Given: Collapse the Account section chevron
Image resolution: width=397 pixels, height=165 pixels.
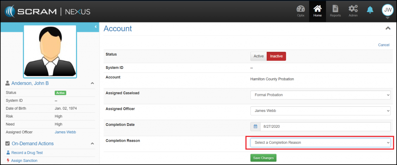Looking at the screenshot, I should click(387, 28).
